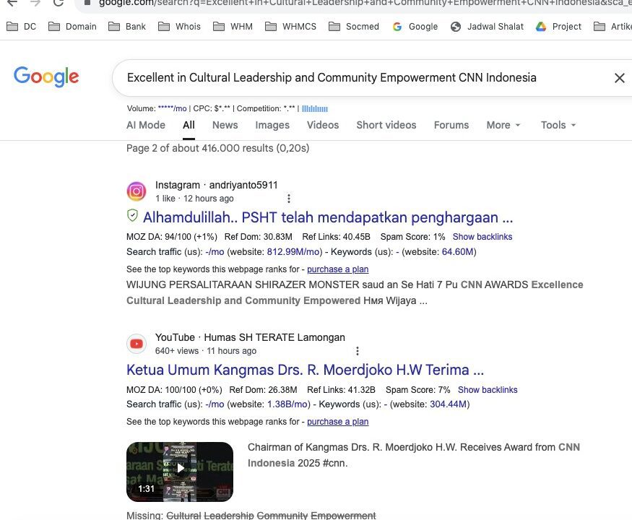Open the Google Drive Project bookmark
The image size is (632, 520).
click(x=558, y=27)
